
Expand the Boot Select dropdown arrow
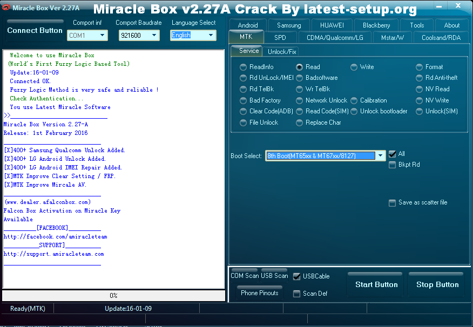380,155
